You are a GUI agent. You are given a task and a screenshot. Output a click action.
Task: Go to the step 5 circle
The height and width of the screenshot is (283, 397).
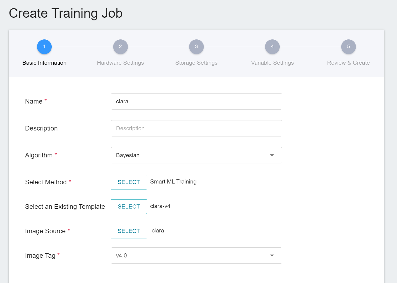coord(348,47)
